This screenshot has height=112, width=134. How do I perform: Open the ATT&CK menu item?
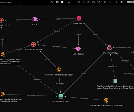click(x=130, y=2)
